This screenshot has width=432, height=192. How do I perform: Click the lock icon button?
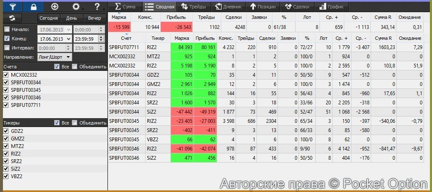pos(34,6)
